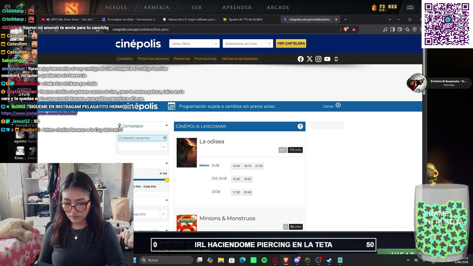Open Spotify from the taskbar
Image resolution: width=473 pixels, height=266 pixels.
point(264,260)
